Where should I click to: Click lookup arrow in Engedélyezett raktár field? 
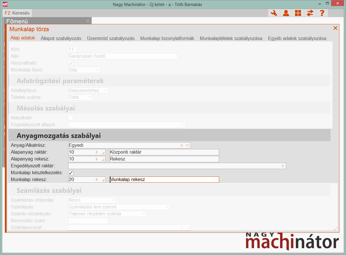pos(283,166)
